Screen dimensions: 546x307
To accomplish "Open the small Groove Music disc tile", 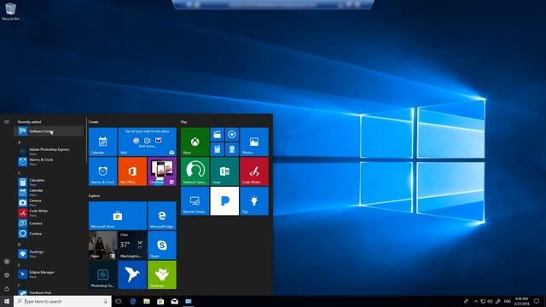I will click(232, 135).
